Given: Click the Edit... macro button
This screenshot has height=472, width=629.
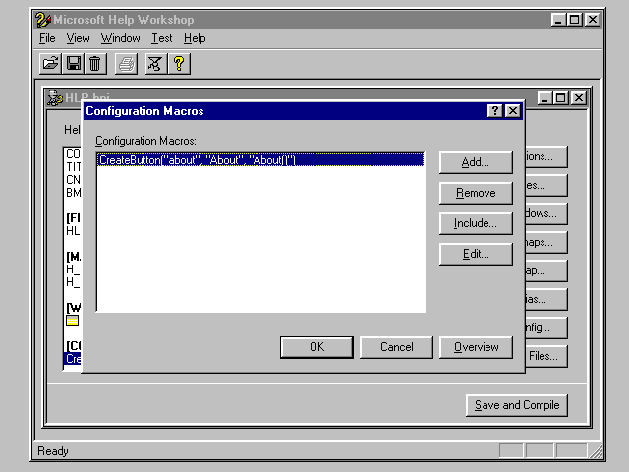Looking at the screenshot, I should pos(476,254).
